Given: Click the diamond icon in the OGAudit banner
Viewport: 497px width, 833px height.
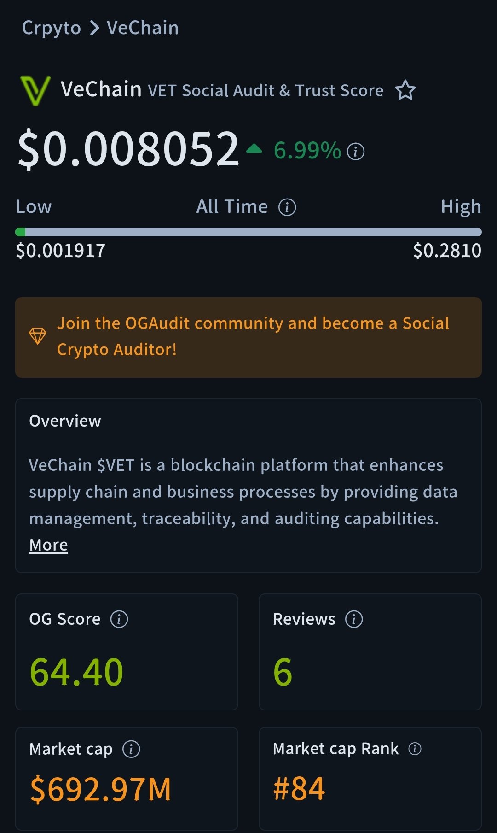Looking at the screenshot, I should [38, 336].
